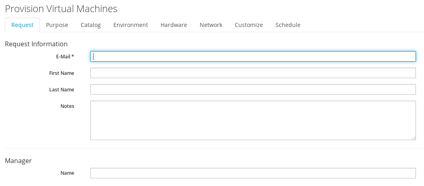
Task: Click the Notes field label
Action: [67, 106]
